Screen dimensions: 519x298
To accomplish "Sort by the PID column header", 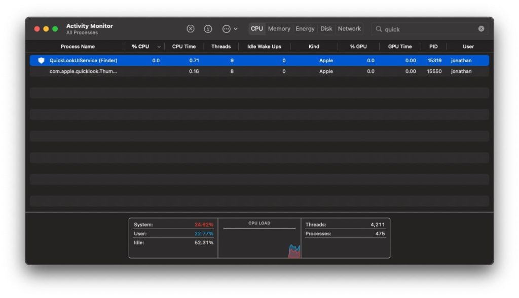I will point(433,47).
